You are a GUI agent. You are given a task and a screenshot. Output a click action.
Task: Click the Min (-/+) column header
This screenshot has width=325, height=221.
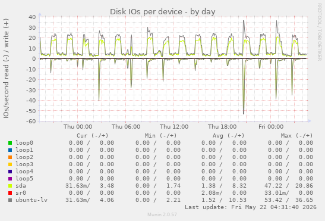160,136
